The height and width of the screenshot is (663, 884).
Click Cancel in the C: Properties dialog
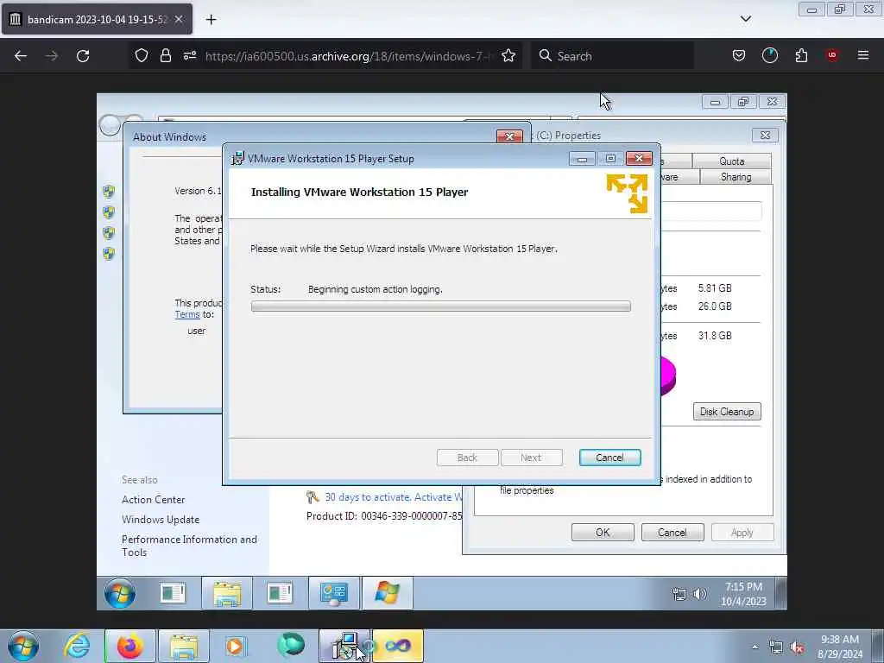pyautogui.click(x=672, y=533)
